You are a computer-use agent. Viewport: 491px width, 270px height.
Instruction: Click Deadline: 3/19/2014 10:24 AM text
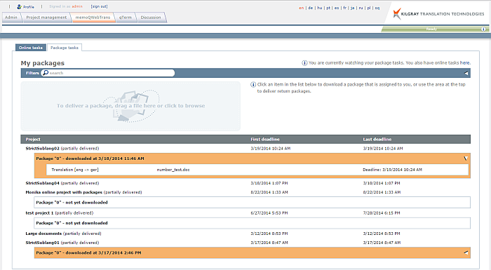pos(392,170)
